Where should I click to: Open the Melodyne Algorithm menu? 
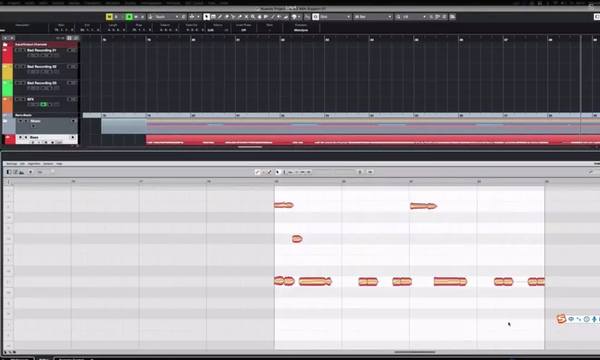34,164
